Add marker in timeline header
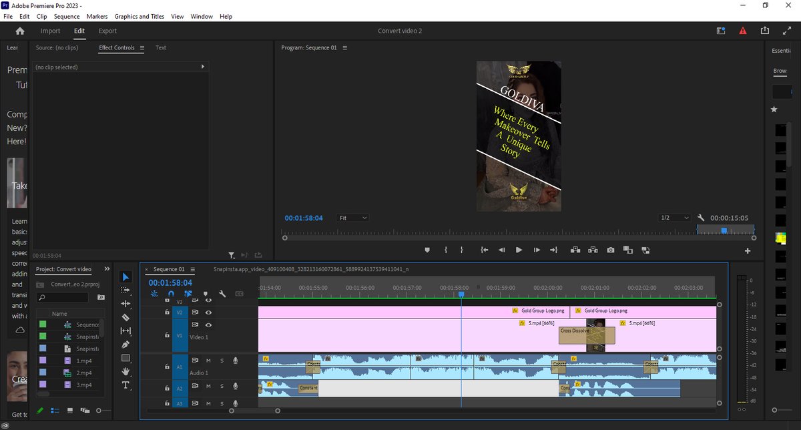801x430 pixels. click(x=205, y=293)
